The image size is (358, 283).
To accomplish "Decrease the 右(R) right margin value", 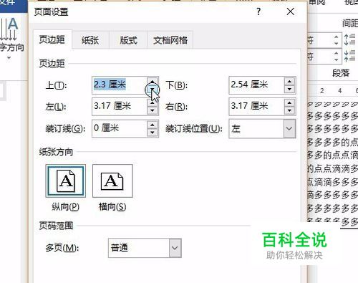I will [289, 111].
